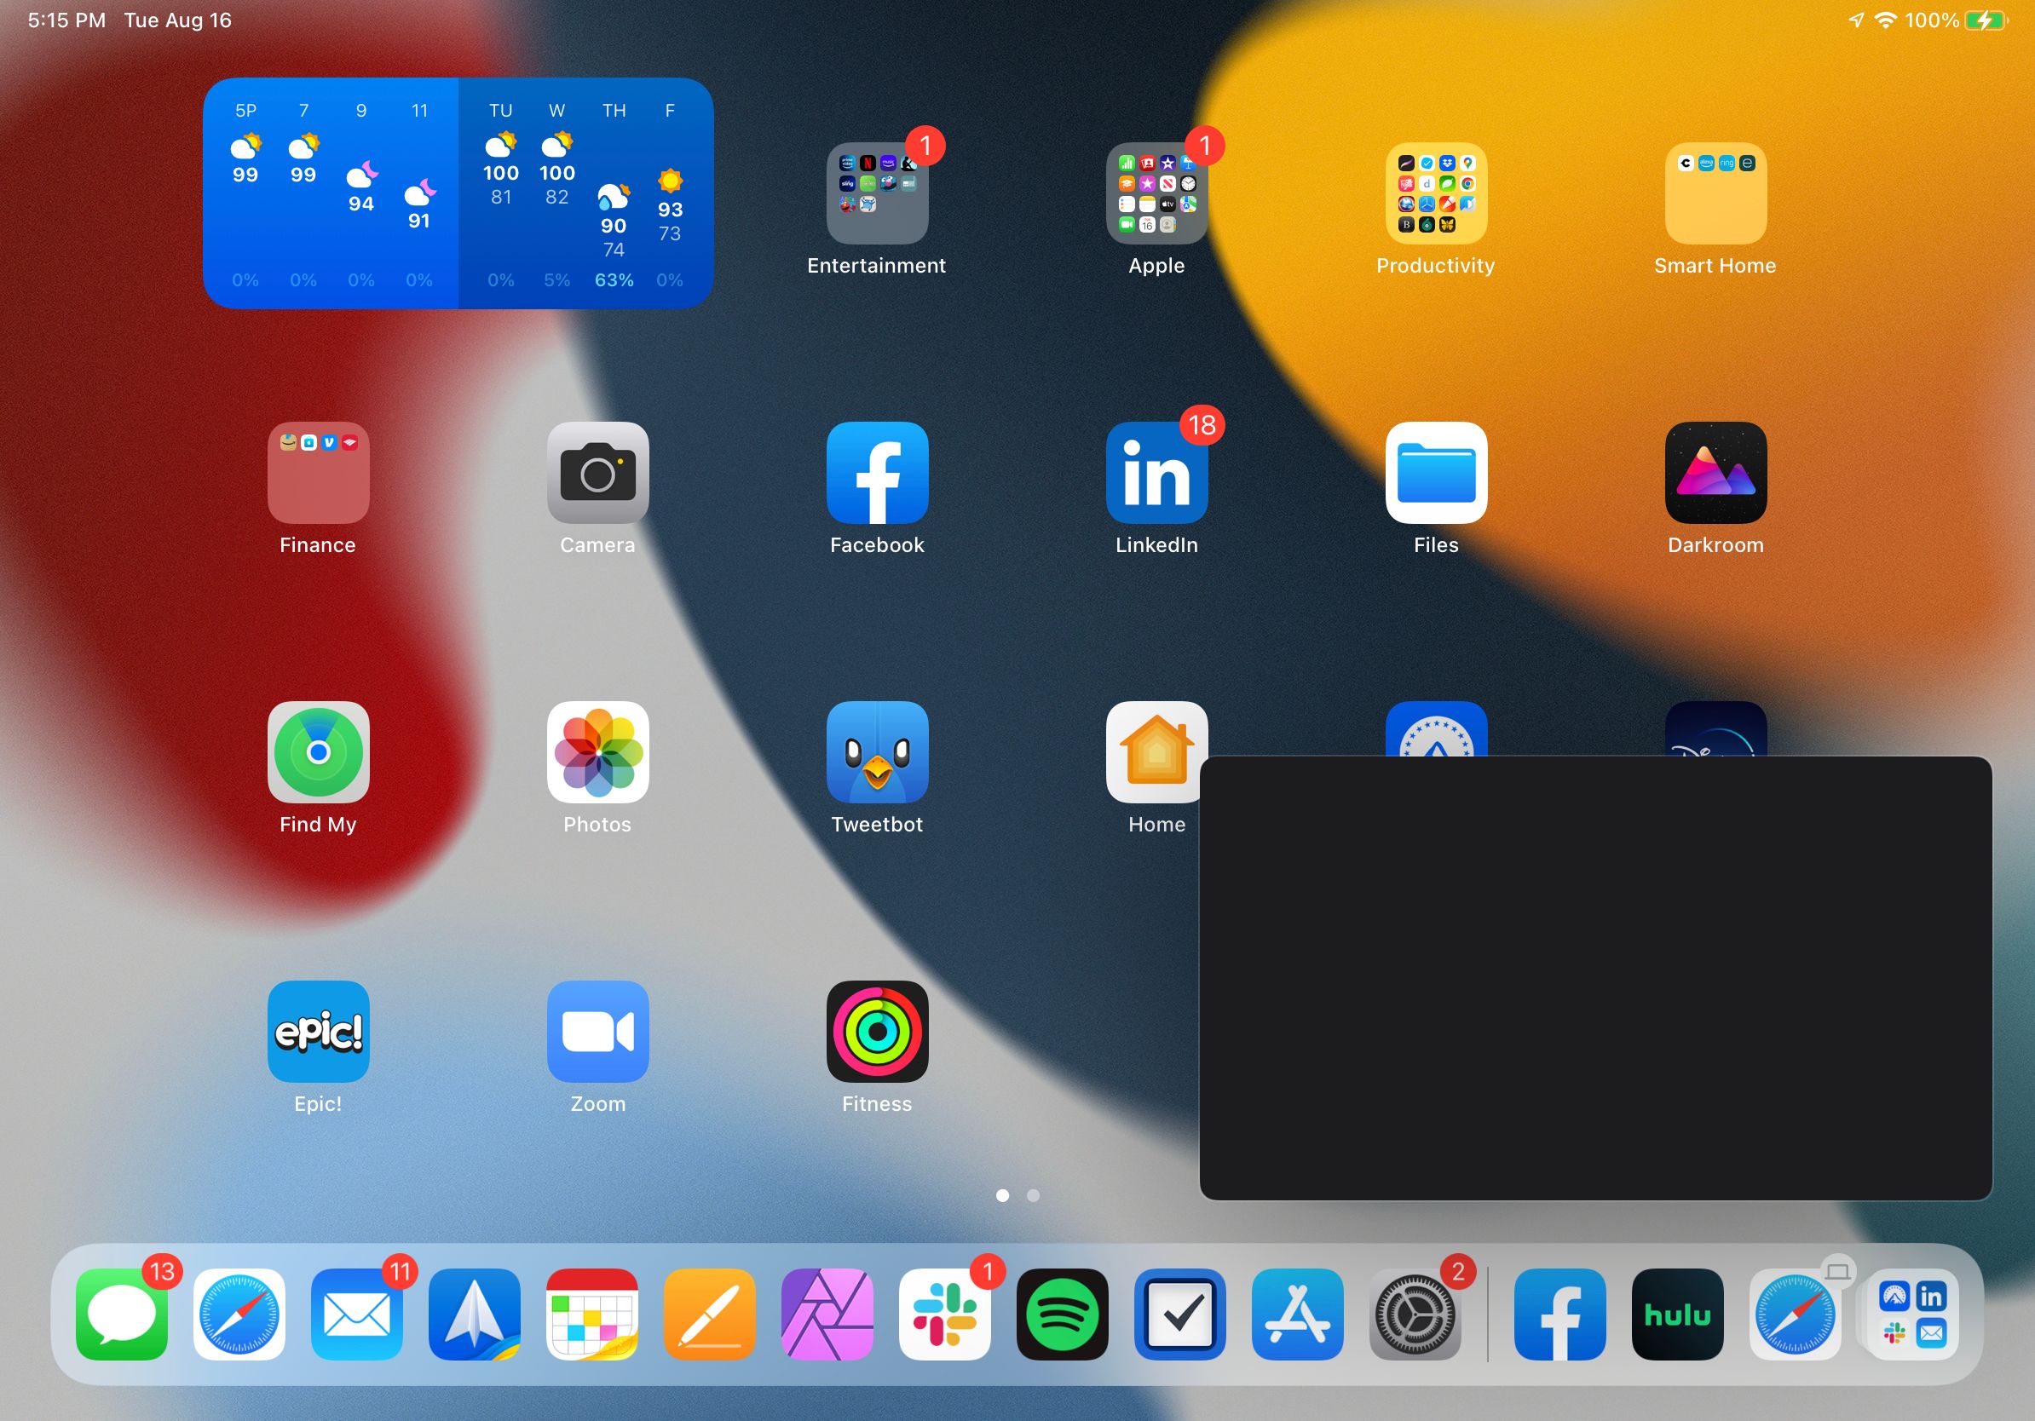Launch the Camera app
Screen dimensions: 2035x1421
(x=597, y=472)
